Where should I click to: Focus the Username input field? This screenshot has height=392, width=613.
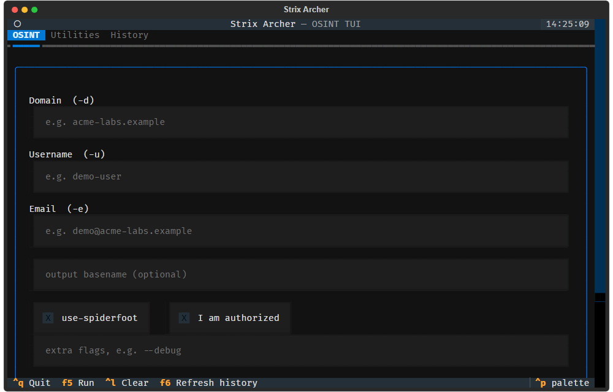(300, 176)
